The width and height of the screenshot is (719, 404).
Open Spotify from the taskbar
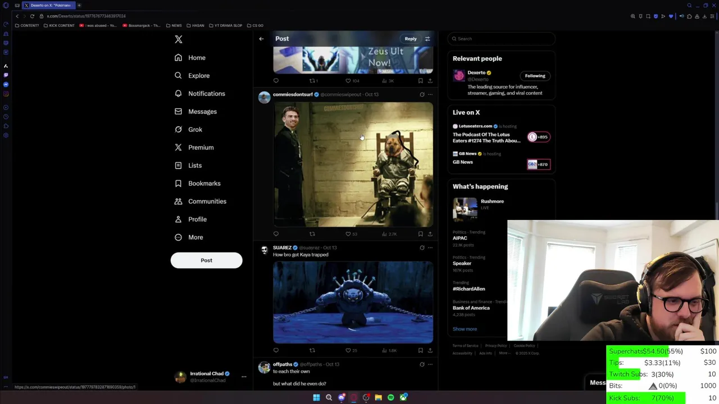[x=391, y=398]
